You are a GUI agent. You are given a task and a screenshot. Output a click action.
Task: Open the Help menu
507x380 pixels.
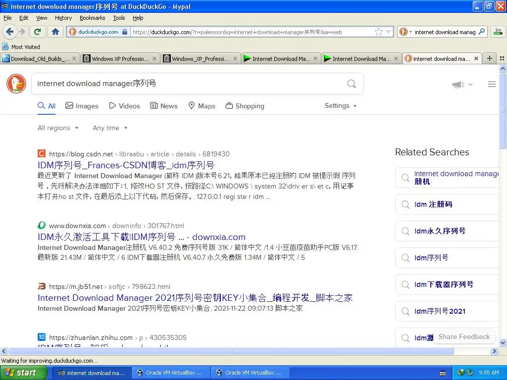click(x=138, y=18)
